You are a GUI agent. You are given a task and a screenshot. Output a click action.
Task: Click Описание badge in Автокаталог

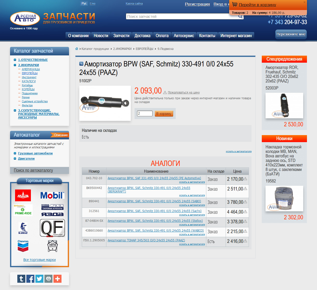[60, 135]
